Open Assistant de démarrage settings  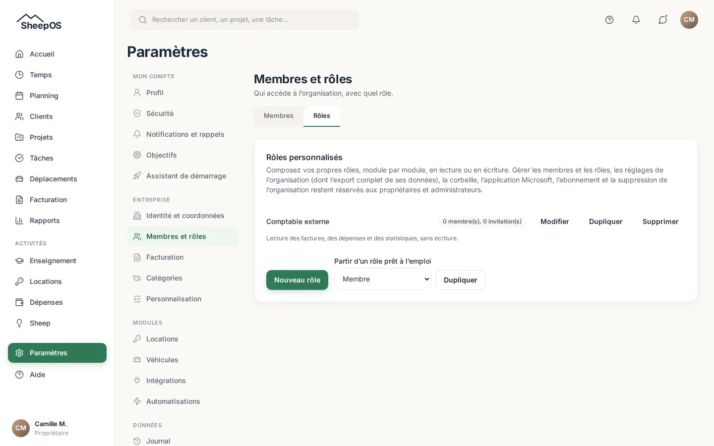click(x=182, y=176)
